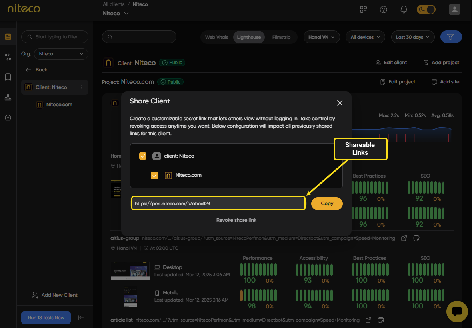
Task: Open the Hanoi VN location dropdown
Action: click(322, 37)
